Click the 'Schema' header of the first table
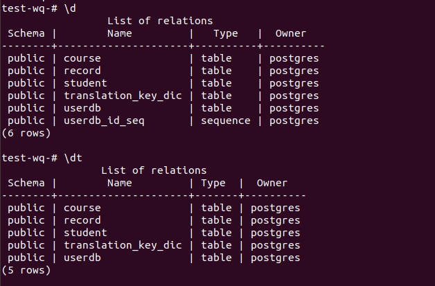Image resolution: width=435 pixels, height=286 pixels. [x=26, y=33]
